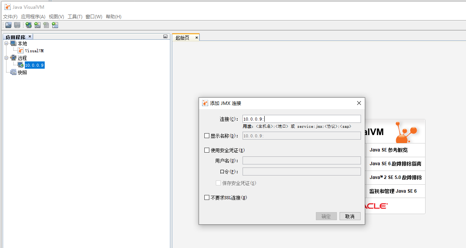Image resolution: width=466 pixels, height=248 pixels.
Task: Open a snapshot file from toolbar
Action: click(8, 25)
